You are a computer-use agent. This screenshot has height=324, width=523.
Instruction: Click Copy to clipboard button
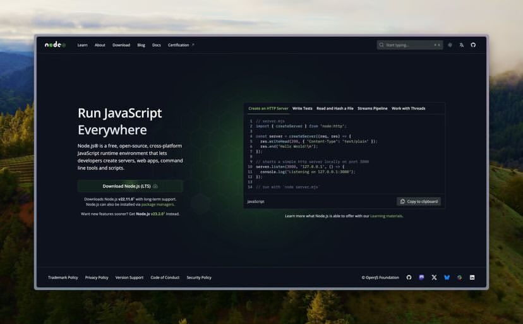coord(419,201)
